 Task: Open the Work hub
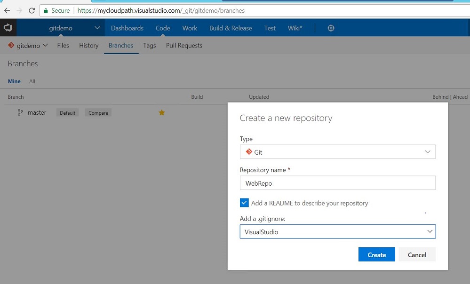(190, 28)
